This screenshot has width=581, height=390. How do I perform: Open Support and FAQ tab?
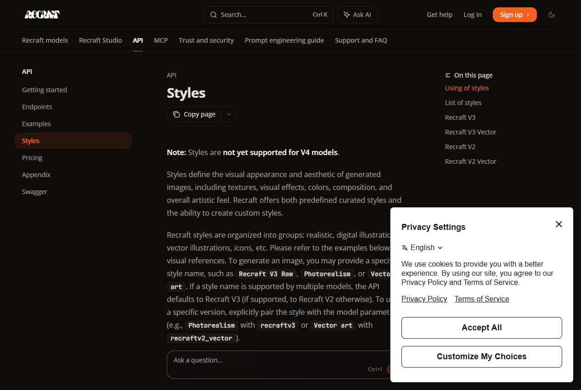point(361,40)
